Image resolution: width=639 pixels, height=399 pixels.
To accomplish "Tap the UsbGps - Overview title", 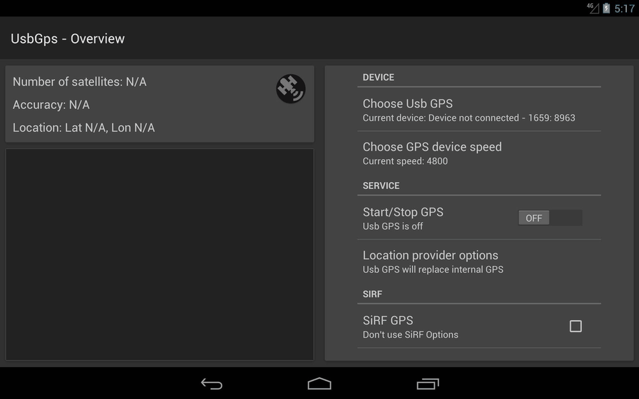I will point(68,39).
